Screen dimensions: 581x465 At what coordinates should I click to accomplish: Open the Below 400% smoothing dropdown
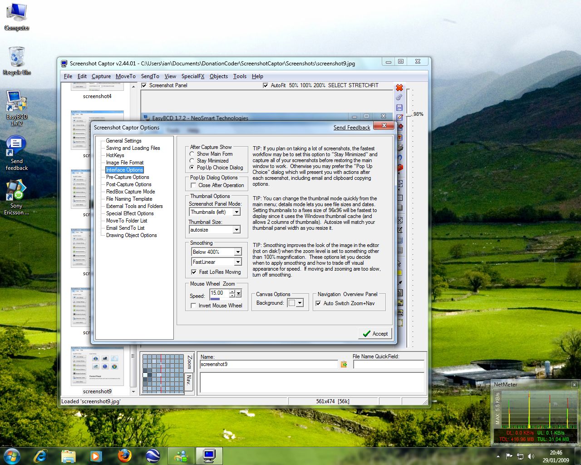coord(238,252)
